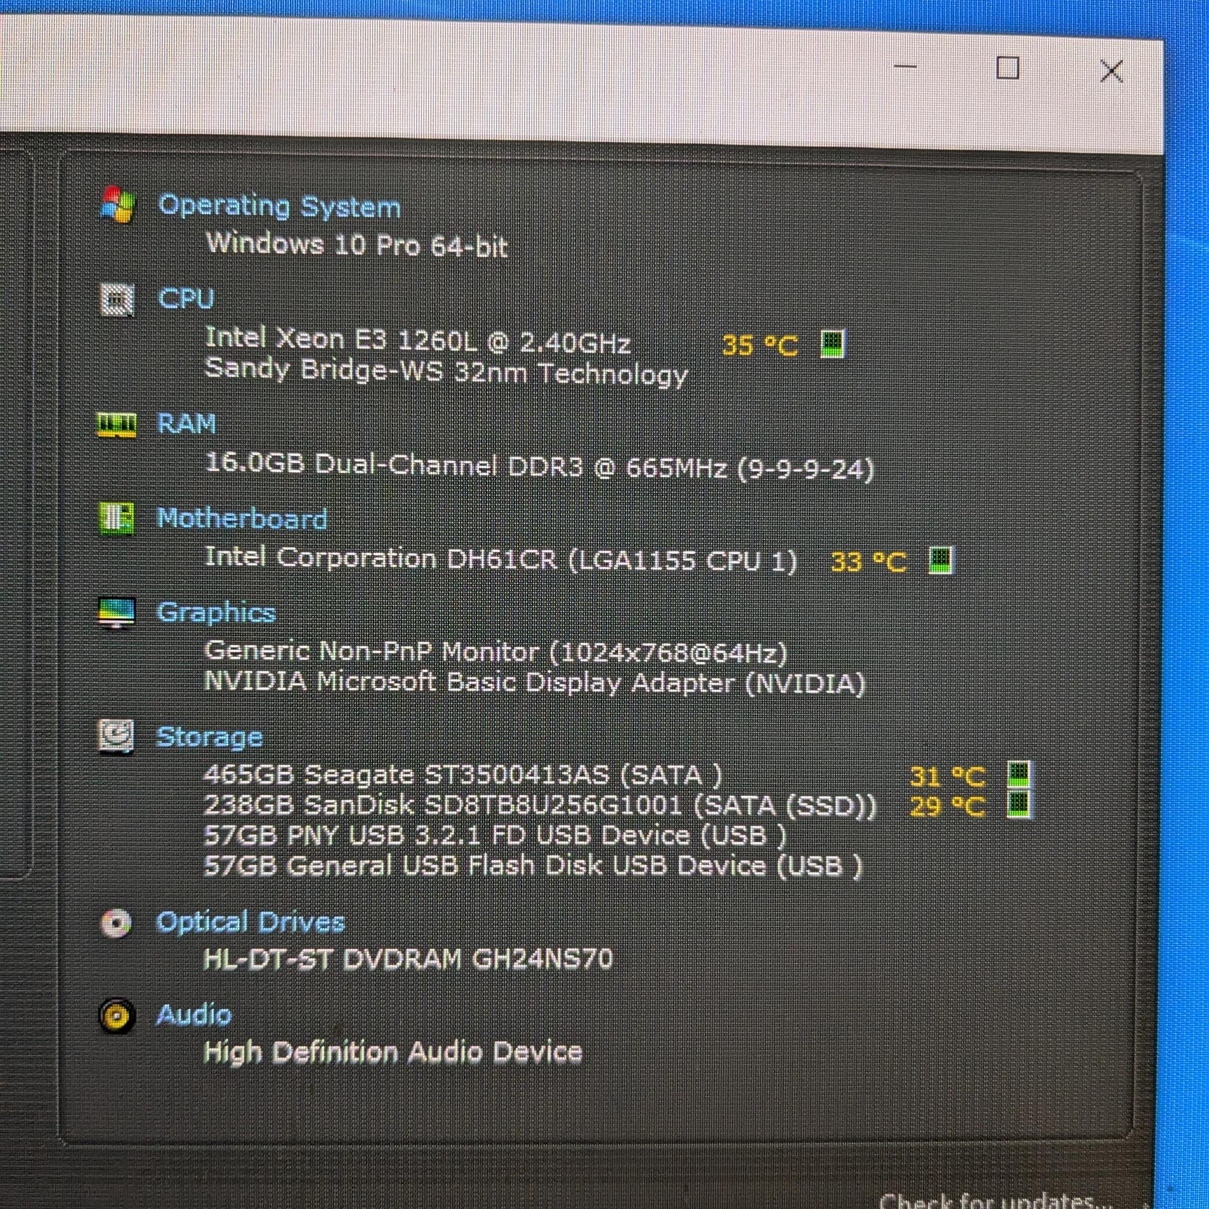Click the Operating System Windows flag icon
The height and width of the screenshot is (1209, 1209).
[117, 204]
